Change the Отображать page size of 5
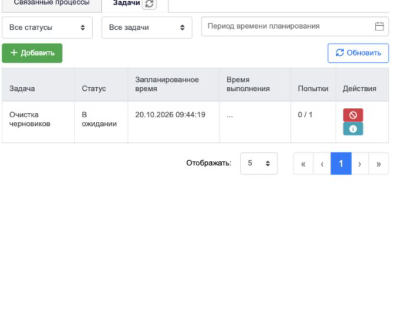 point(259,163)
